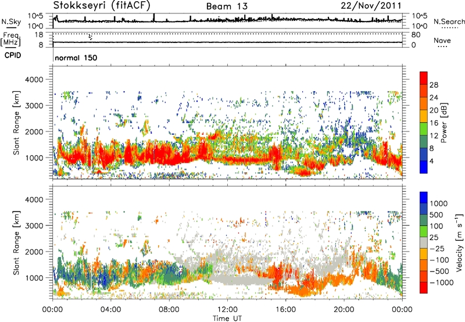Click the 'Freq. [MHz]' axis label
Screen dimensions: 465x322
(10, 39)
